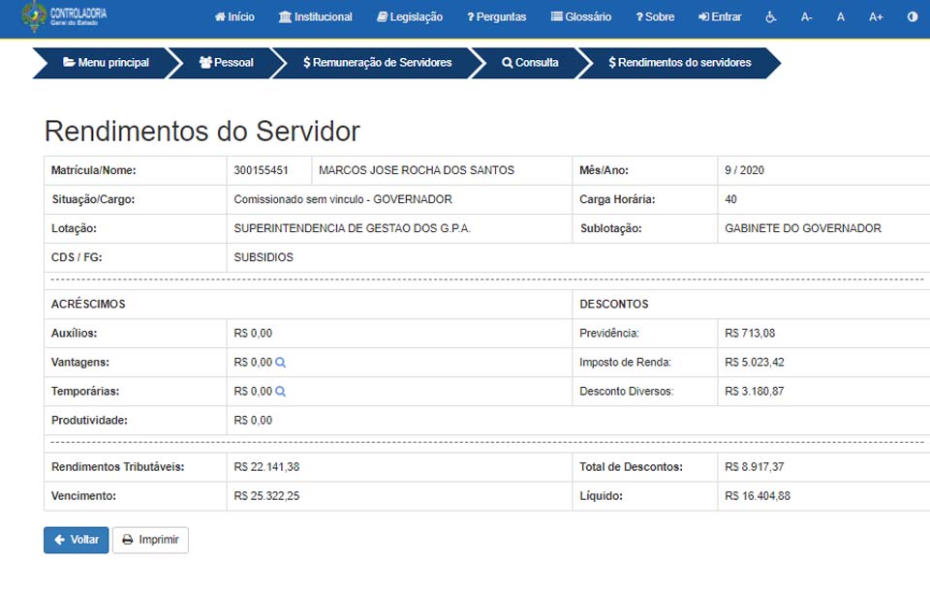View Temporárias details via magnifier icon

(x=281, y=392)
